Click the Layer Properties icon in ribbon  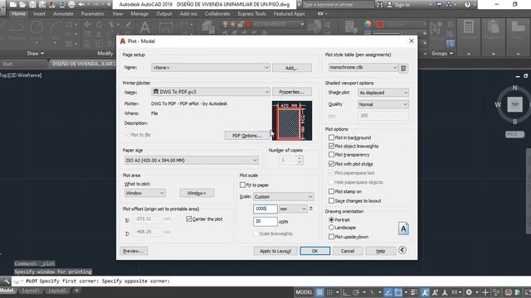click(207, 27)
